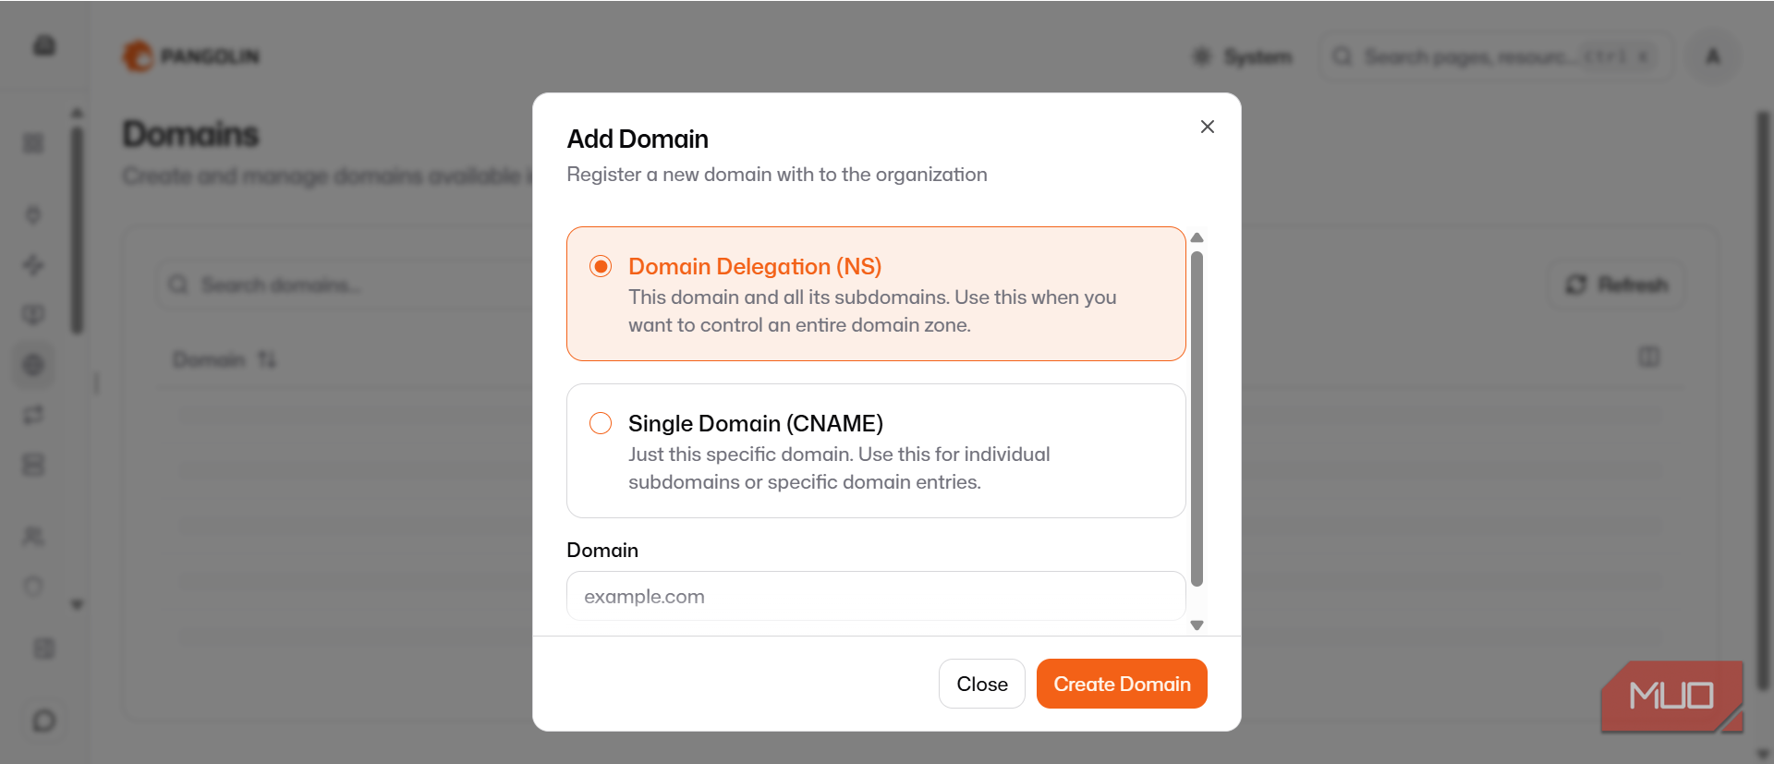Click the Pangolin logo
The height and width of the screenshot is (764, 1774).
(x=191, y=56)
